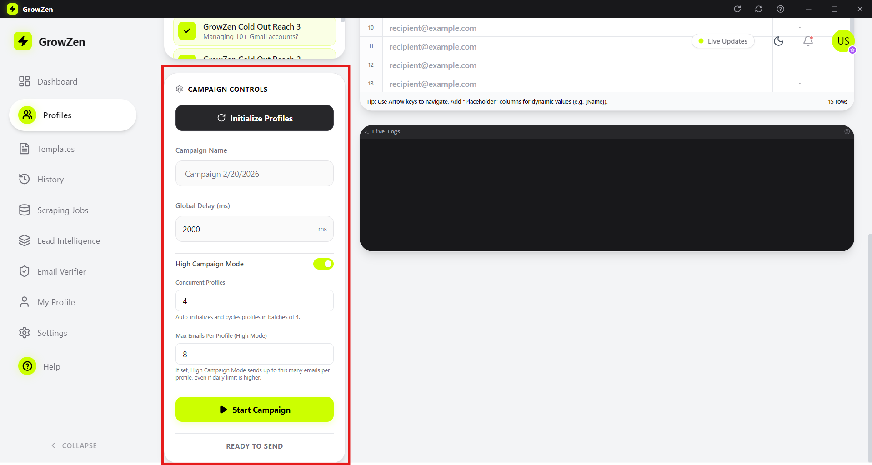This screenshot has height=465, width=872.
Task: Click the reload icon in title bar
Action: point(737,9)
